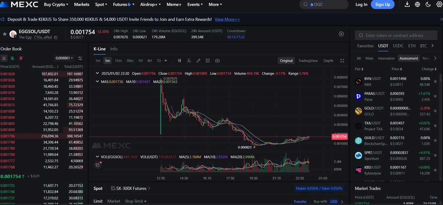
Task: Click the MEXC logo
Action: click(20, 5)
